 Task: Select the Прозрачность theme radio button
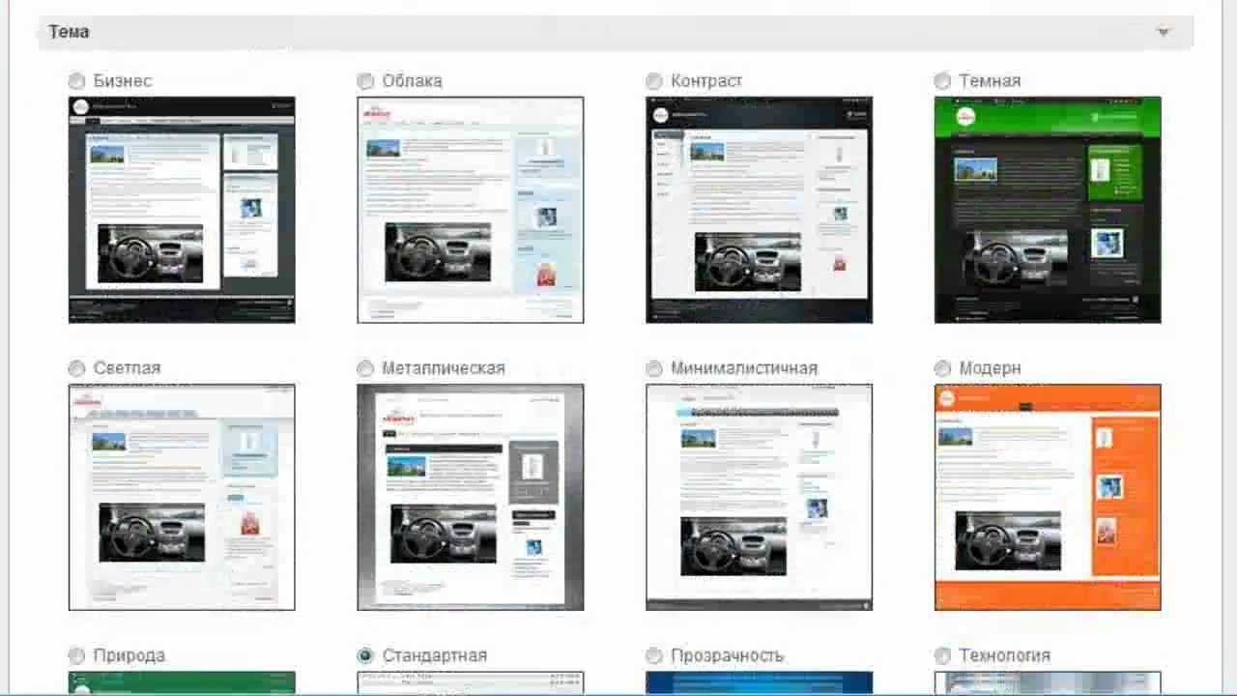(x=654, y=655)
